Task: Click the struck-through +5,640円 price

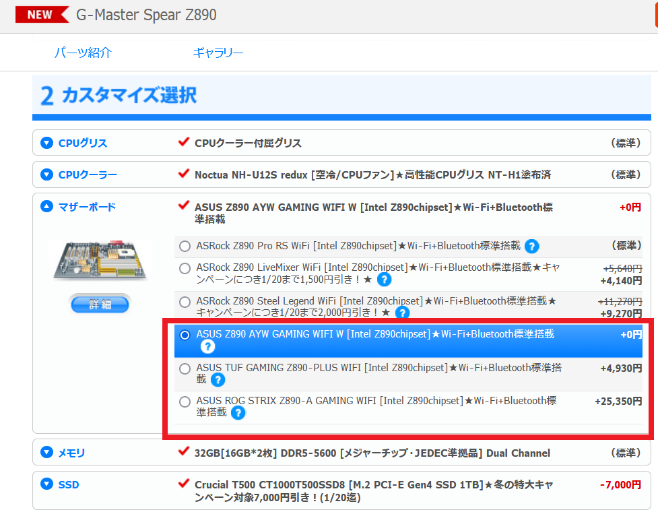Action: pos(623,269)
